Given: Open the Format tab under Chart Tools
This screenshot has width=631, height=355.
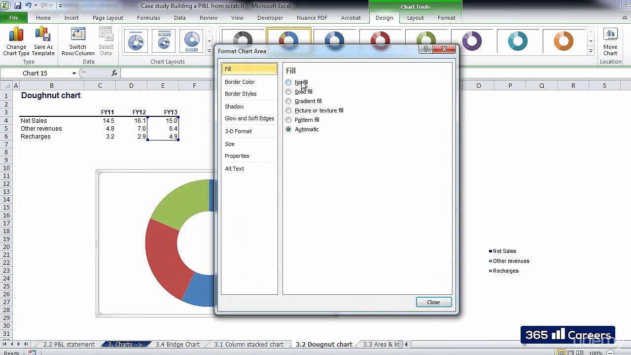Looking at the screenshot, I should 447,18.
